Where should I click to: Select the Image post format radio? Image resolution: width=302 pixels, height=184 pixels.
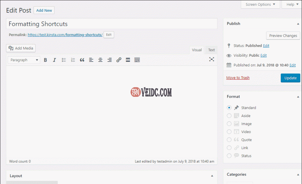pos(229,124)
